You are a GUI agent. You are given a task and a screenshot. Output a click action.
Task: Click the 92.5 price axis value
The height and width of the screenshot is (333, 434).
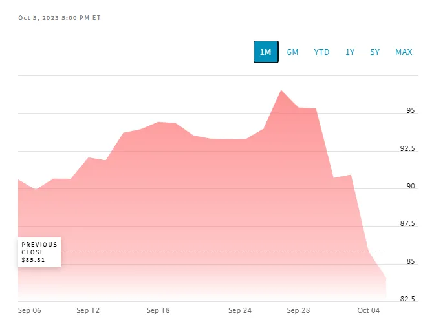point(407,148)
